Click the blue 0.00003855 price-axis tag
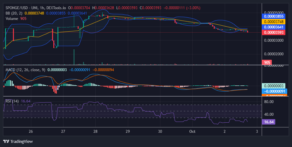 [274, 16]
